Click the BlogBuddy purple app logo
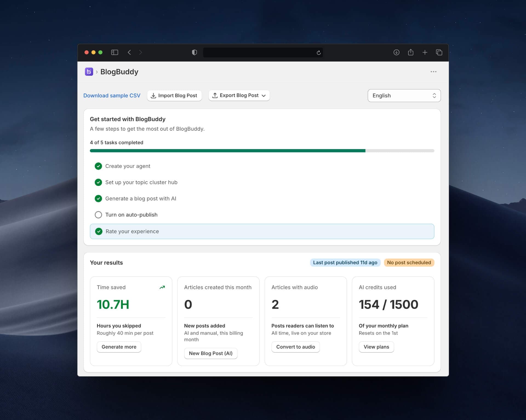The height and width of the screenshot is (420, 526). 89,72
